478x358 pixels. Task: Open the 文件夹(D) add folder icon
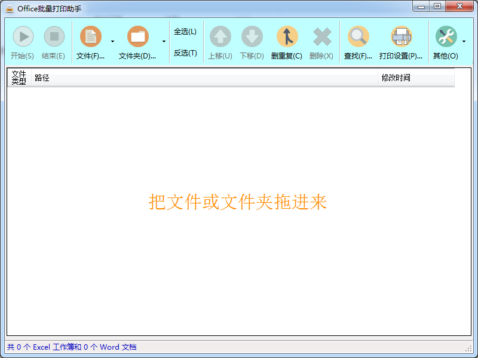(x=138, y=36)
